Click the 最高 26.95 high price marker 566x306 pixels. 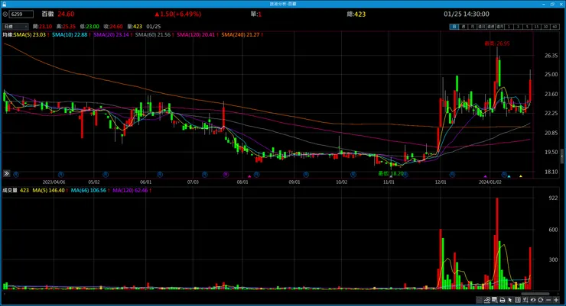(x=497, y=43)
